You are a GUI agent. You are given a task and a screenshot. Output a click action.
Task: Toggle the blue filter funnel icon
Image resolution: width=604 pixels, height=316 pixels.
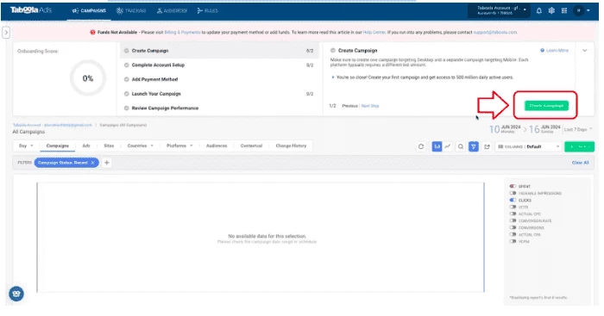pyautogui.click(x=474, y=146)
